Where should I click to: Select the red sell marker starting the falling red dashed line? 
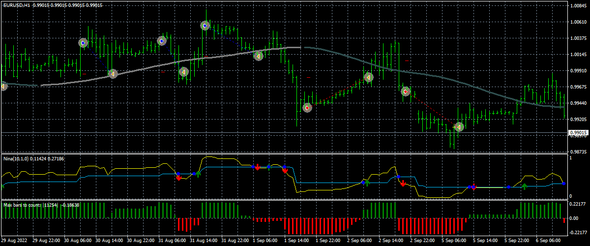click(x=406, y=92)
